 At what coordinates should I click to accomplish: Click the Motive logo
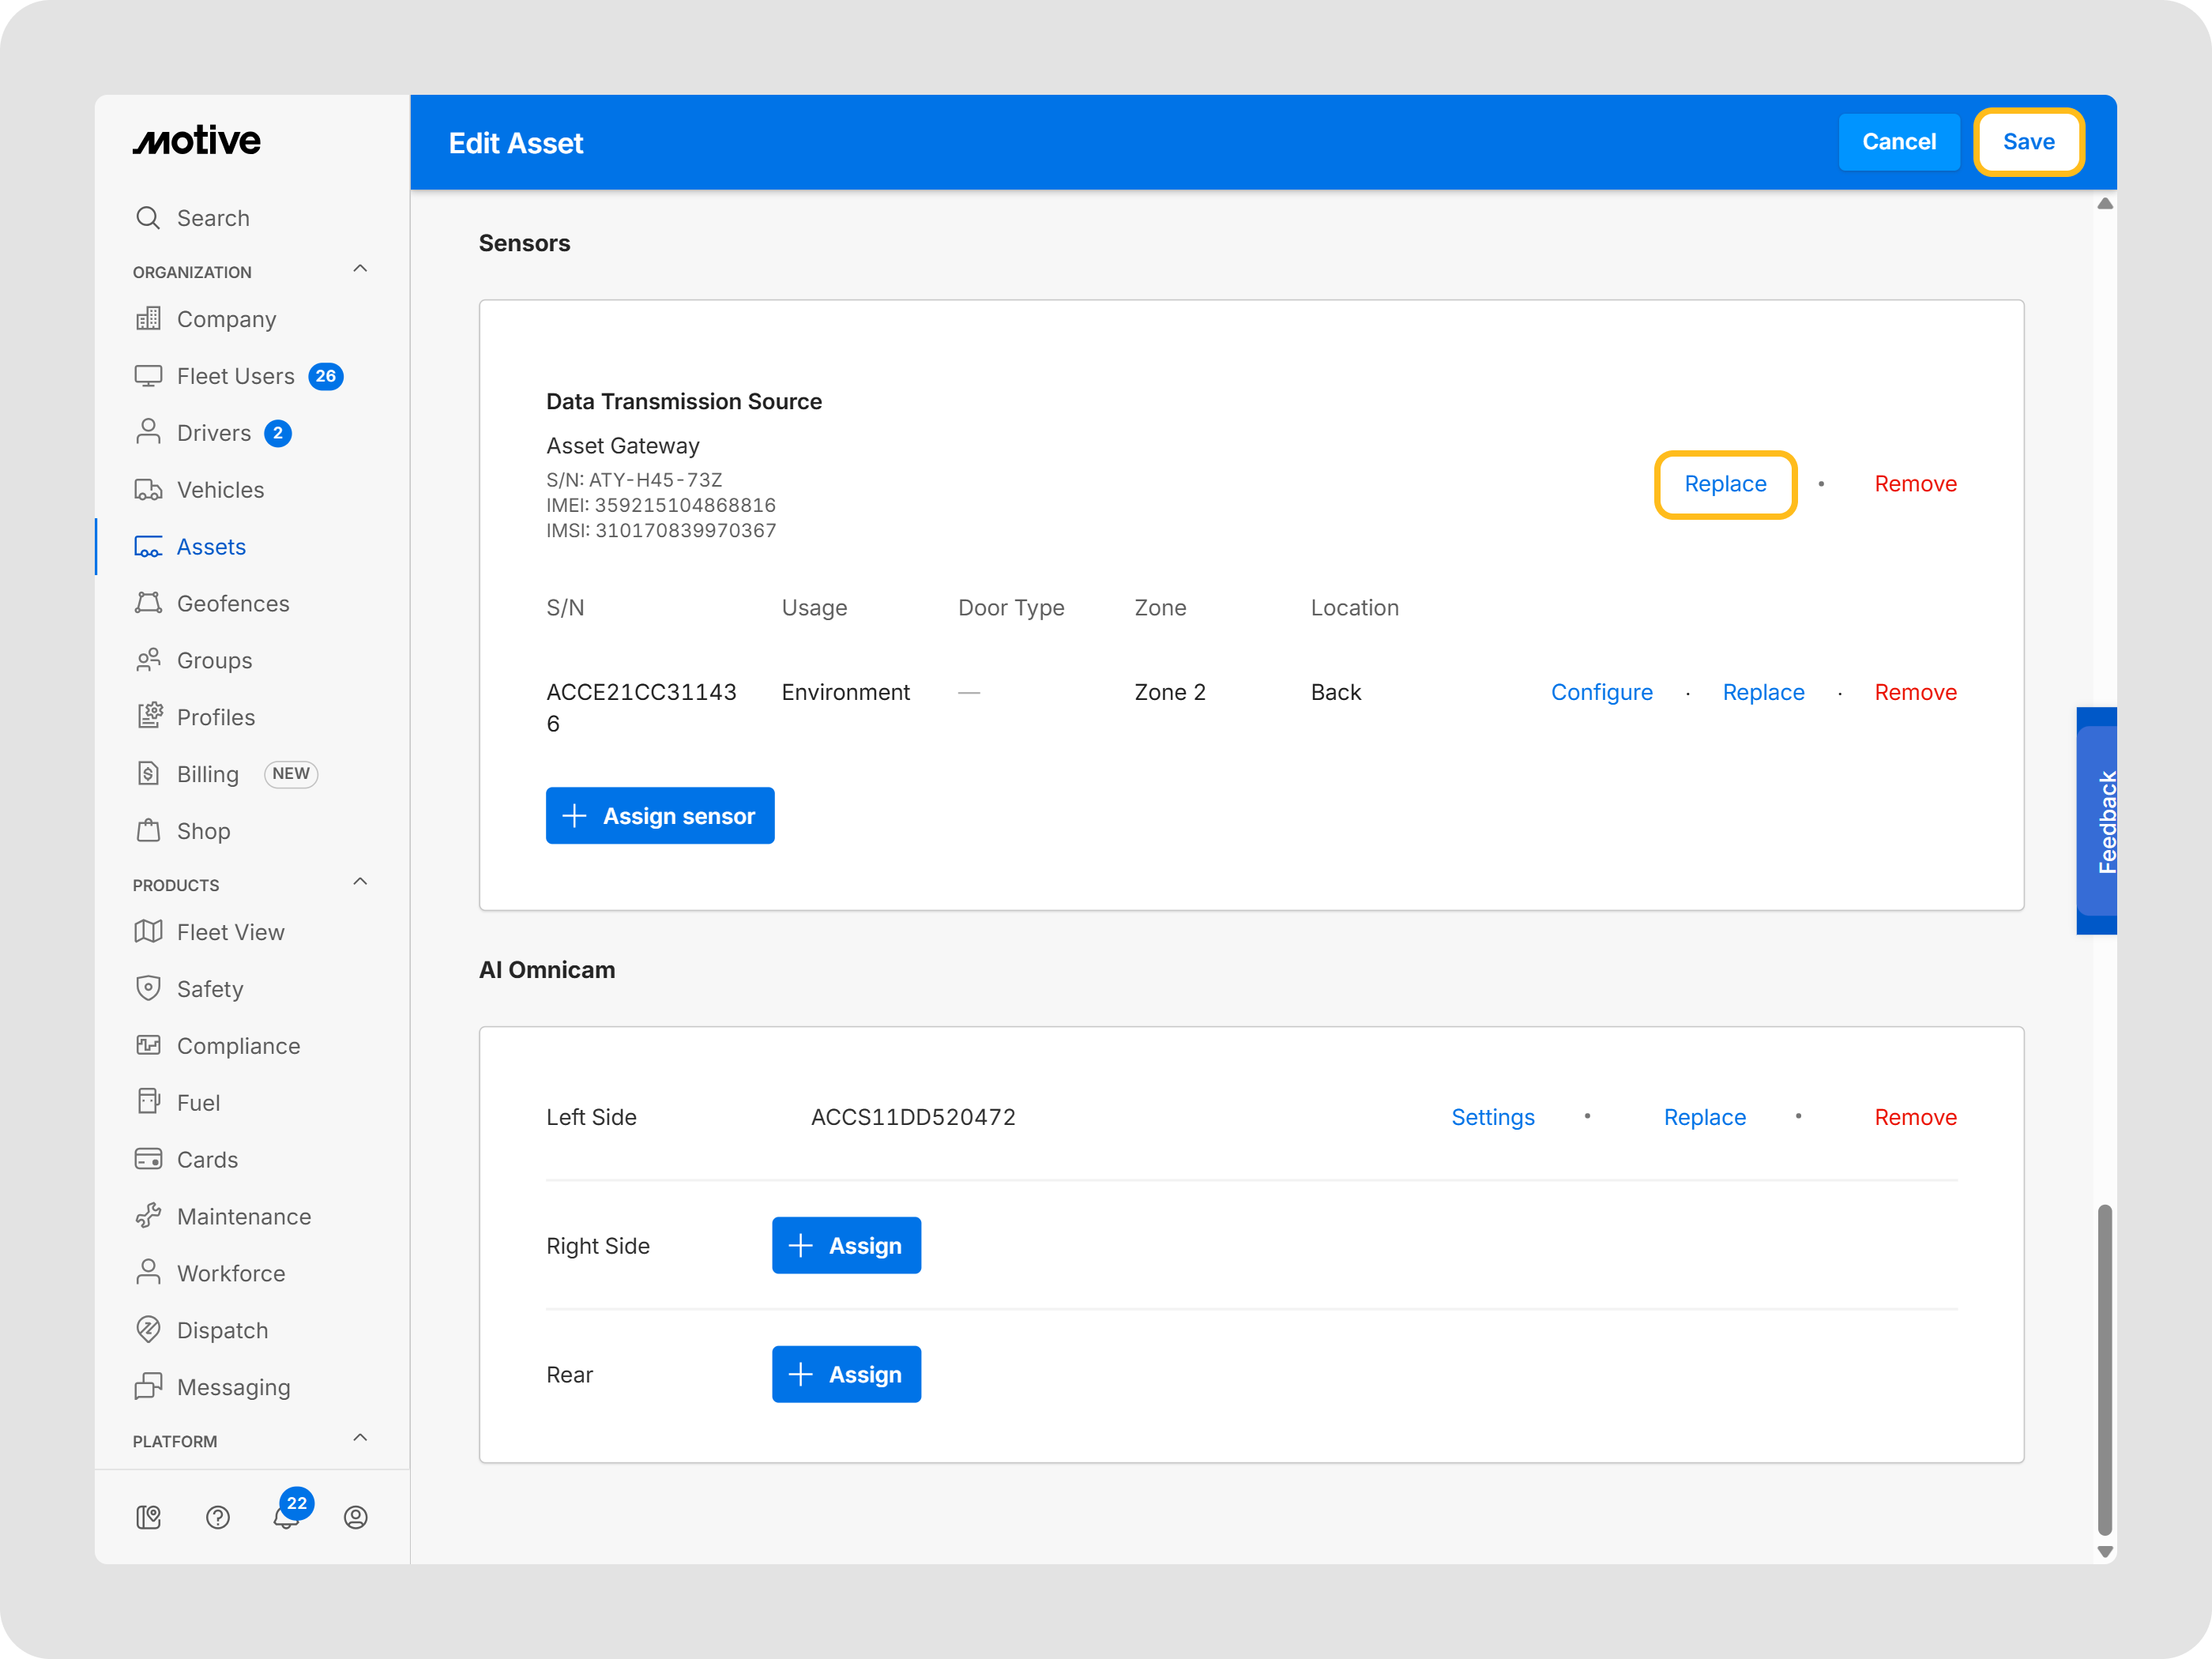click(197, 141)
